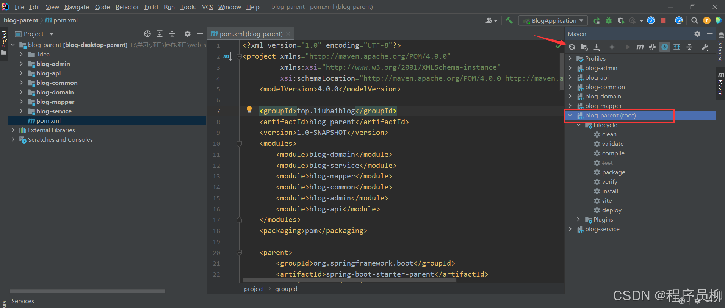Expand the blog-service folder in Project tree

click(x=21, y=111)
